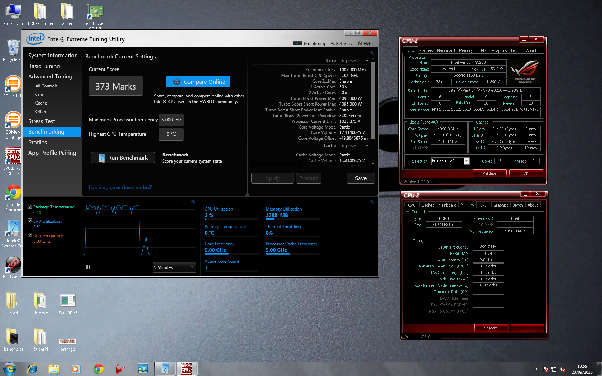Image resolution: width=602 pixels, height=376 pixels.
Task: Open the SetLODb6 desktop icon
Action: (x=68, y=303)
